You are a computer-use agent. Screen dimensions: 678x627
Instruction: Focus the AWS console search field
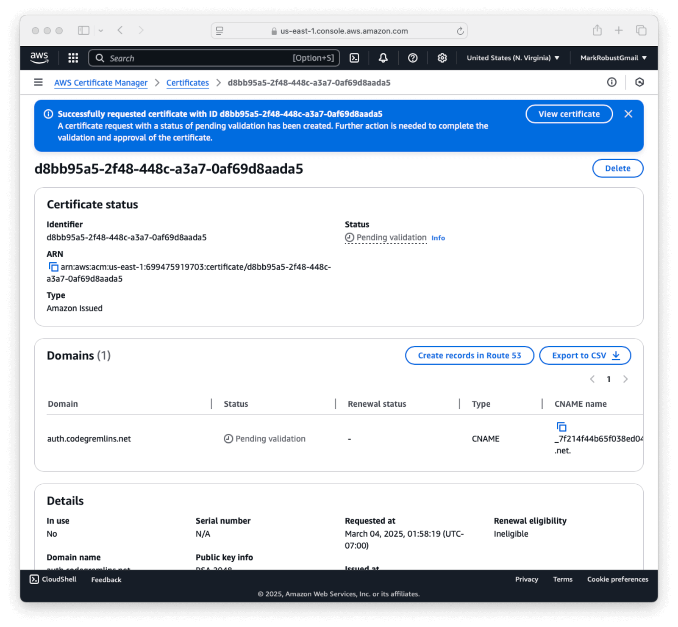212,58
